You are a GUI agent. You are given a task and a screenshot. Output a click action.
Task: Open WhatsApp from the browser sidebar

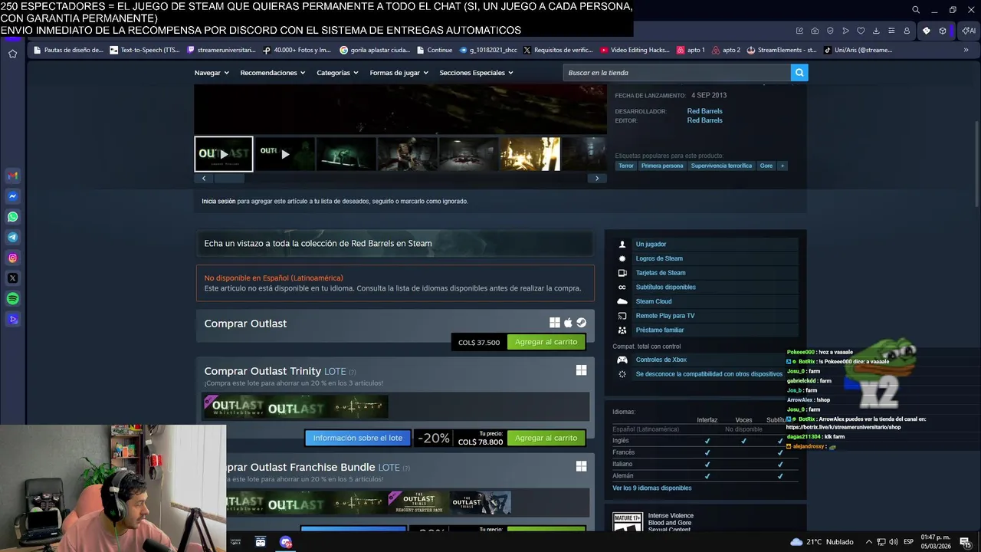click(12, 217)
